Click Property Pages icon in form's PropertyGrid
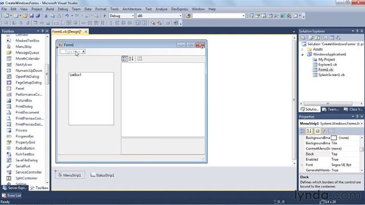This screenshot has width=365, height=205. [139, 59]
